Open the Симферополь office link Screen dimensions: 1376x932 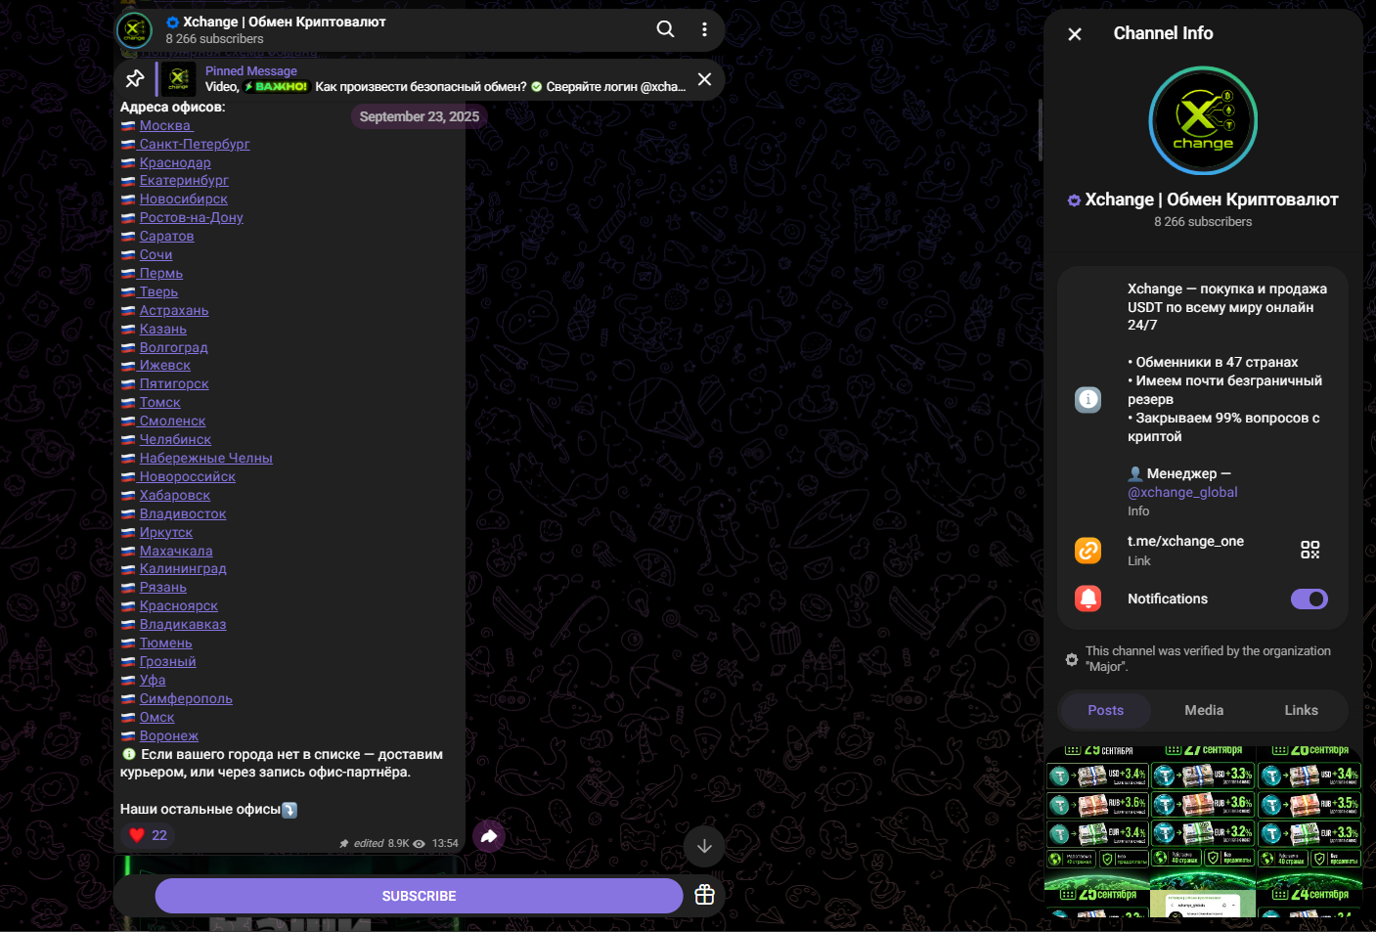pos(186,698)
